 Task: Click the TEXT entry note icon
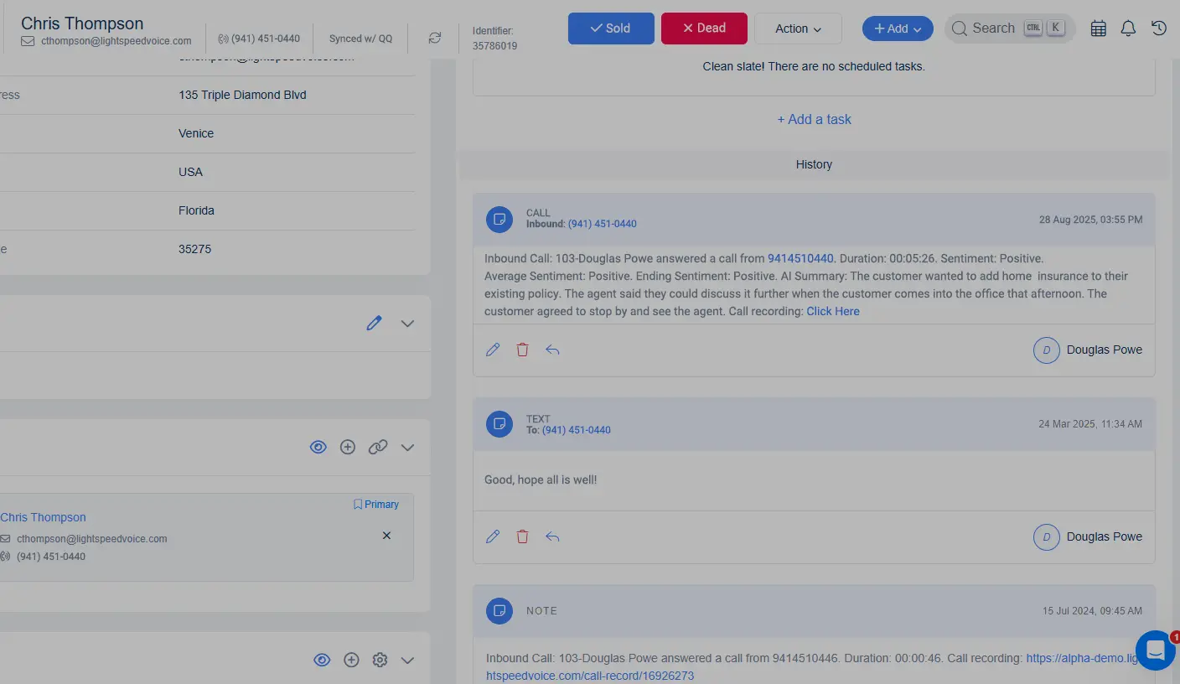click(x=499, y=424)
